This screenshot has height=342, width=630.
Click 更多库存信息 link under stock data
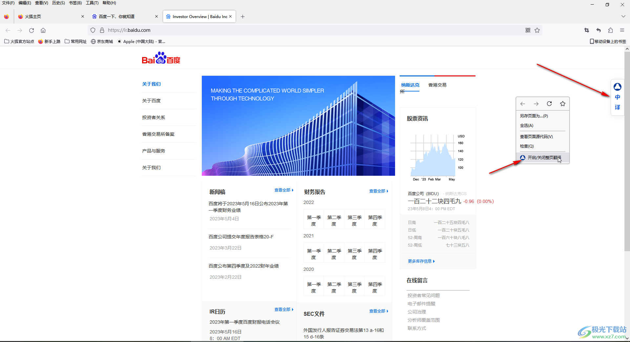coord(421,261)
